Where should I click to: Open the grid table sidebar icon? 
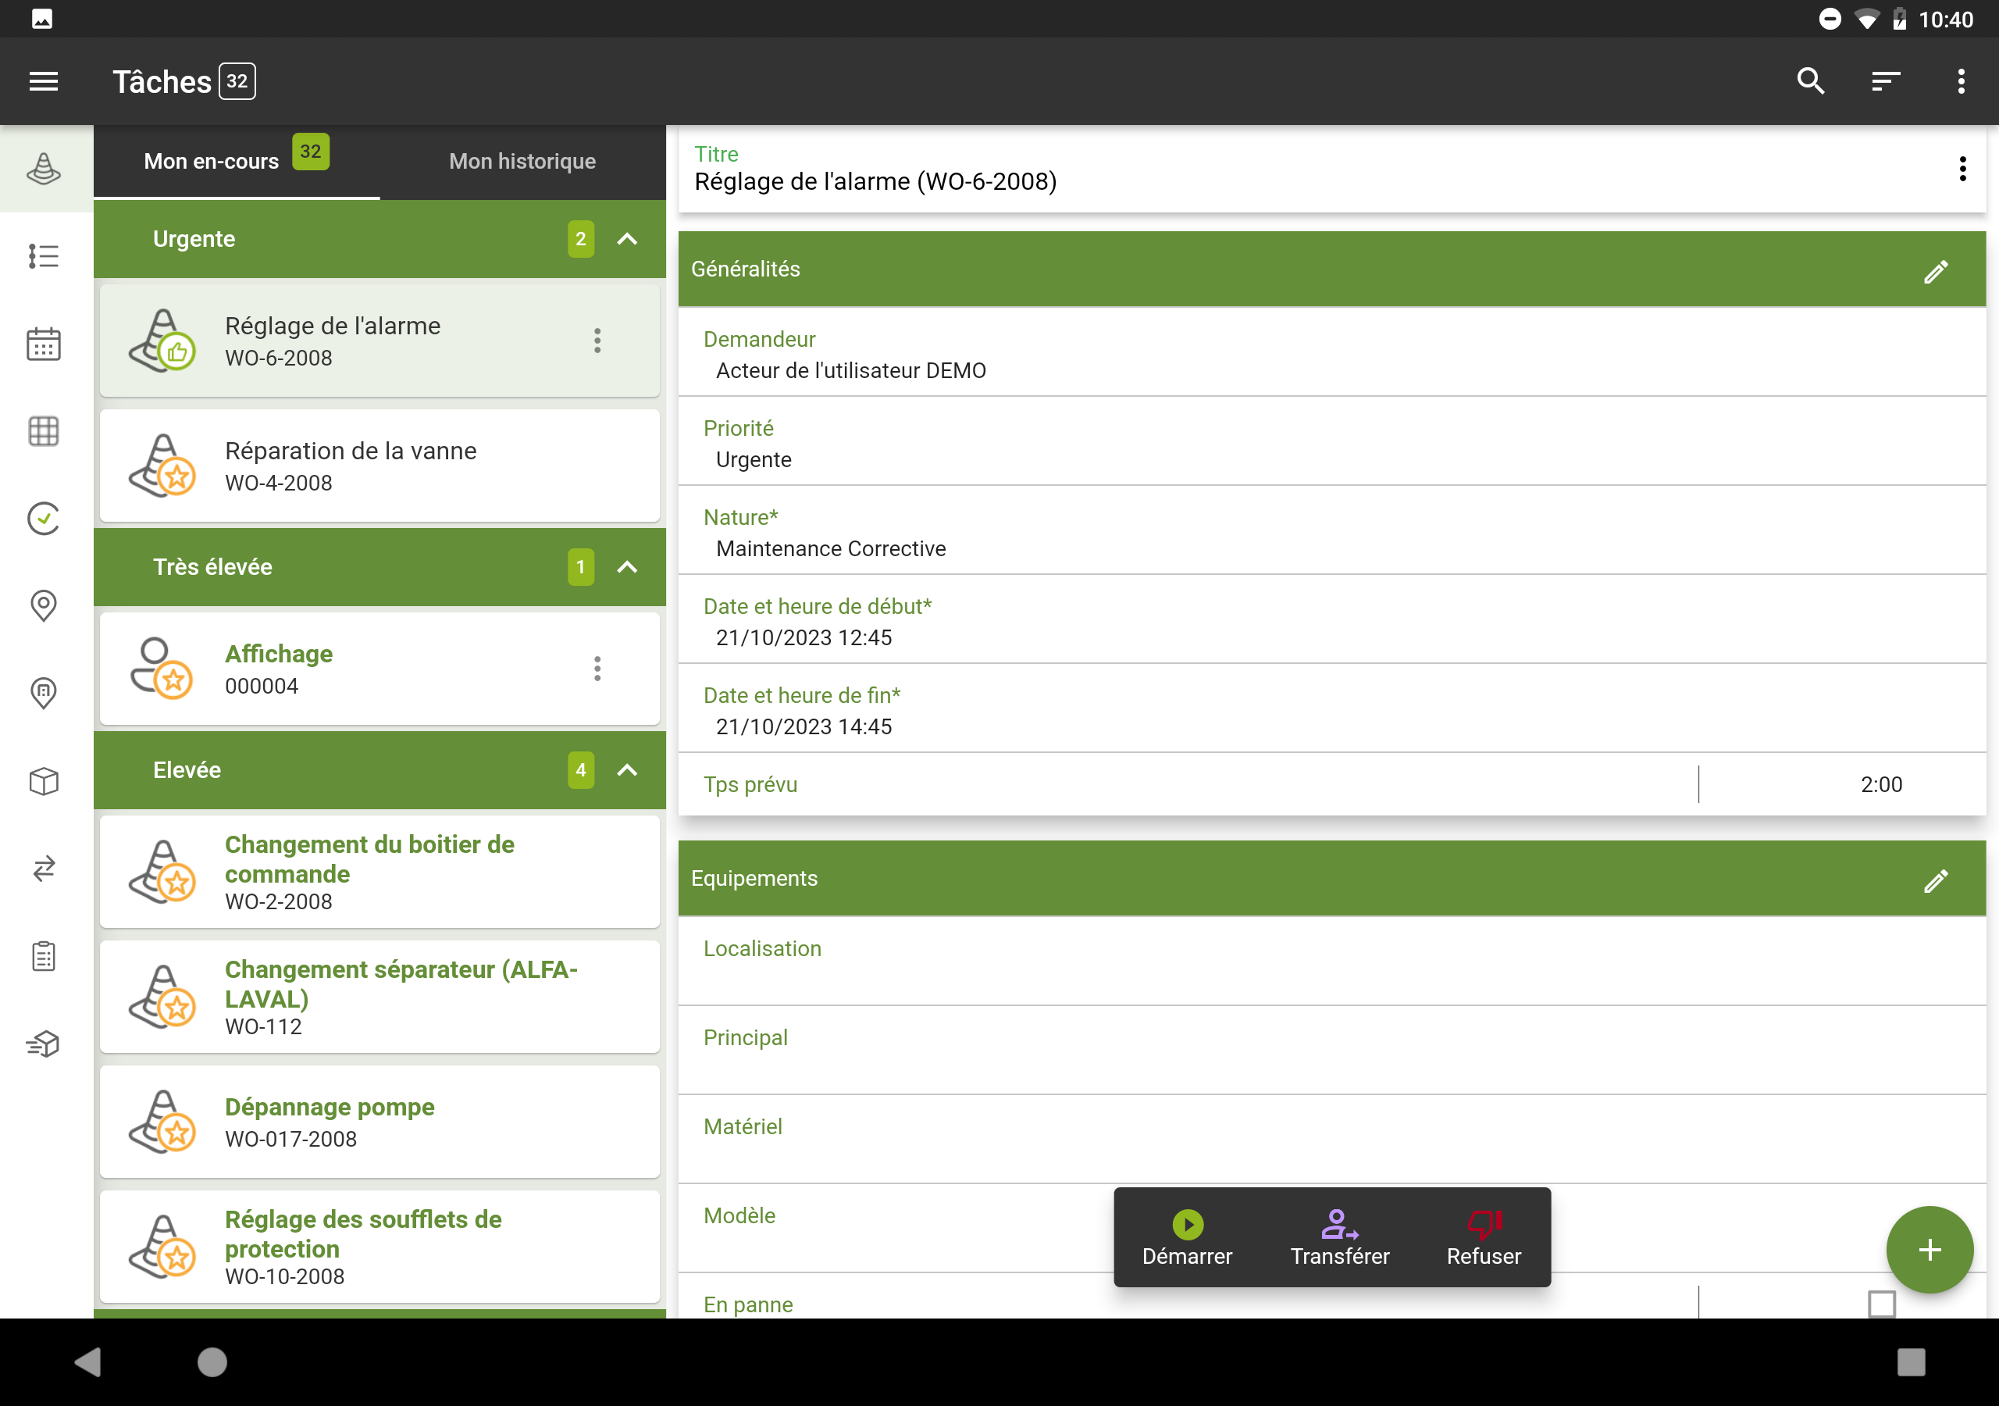click(x=44, y=431)
